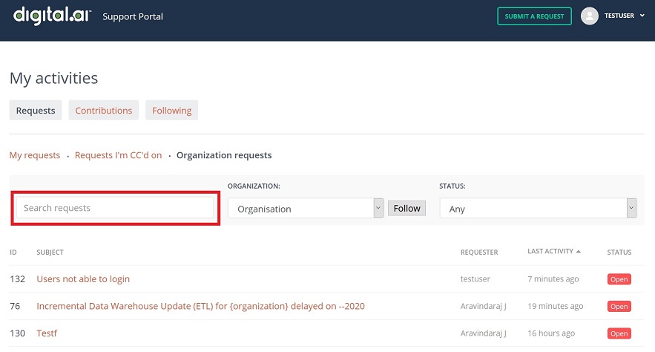
Task: Switch to the Requests tab
Action: 36,111
